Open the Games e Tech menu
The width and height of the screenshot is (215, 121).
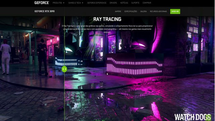click(75, 3)
